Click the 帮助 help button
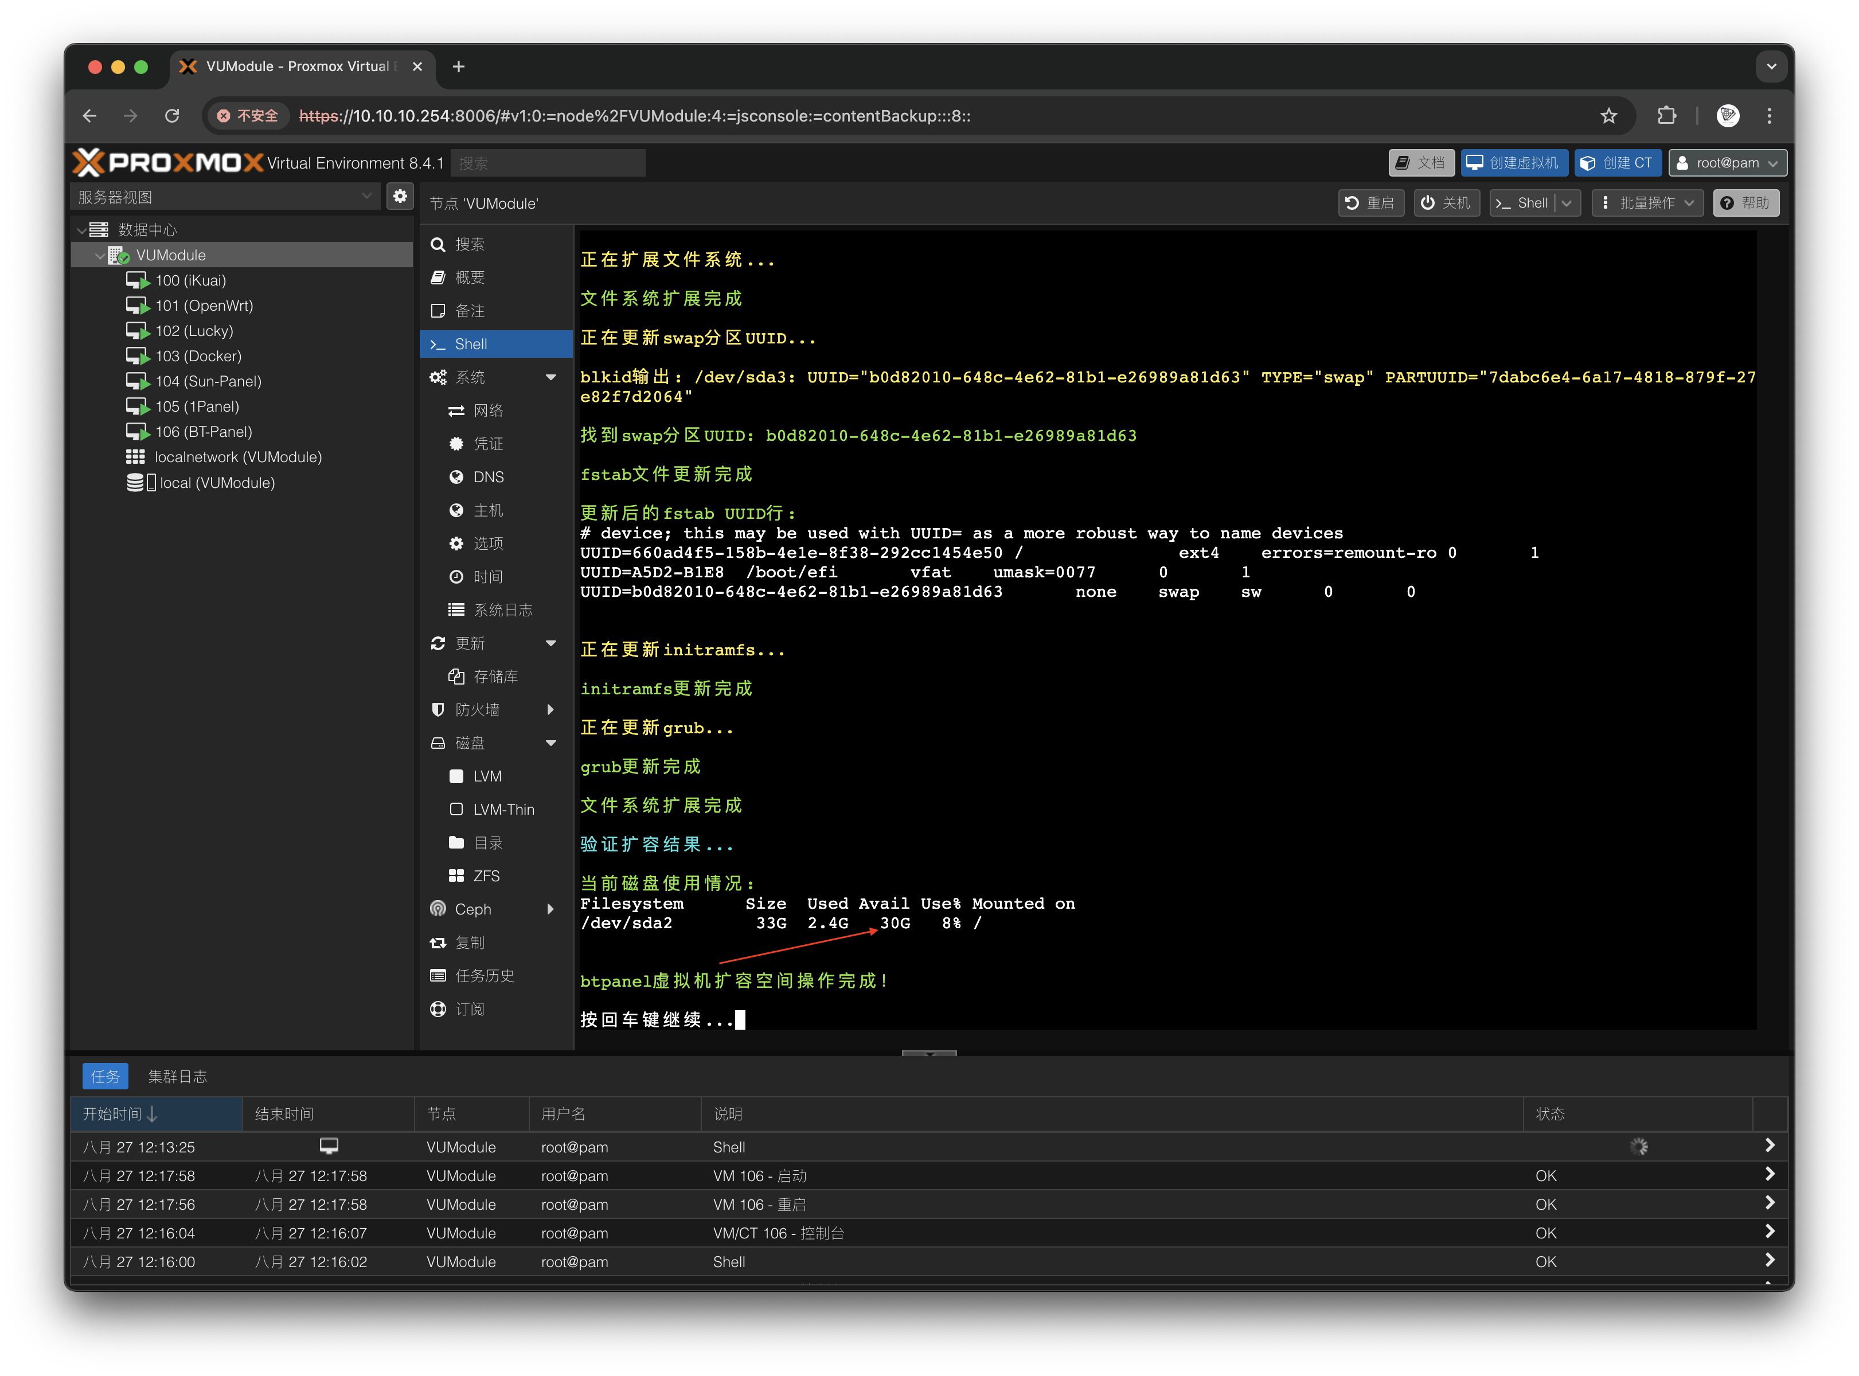 [1745, 203]
